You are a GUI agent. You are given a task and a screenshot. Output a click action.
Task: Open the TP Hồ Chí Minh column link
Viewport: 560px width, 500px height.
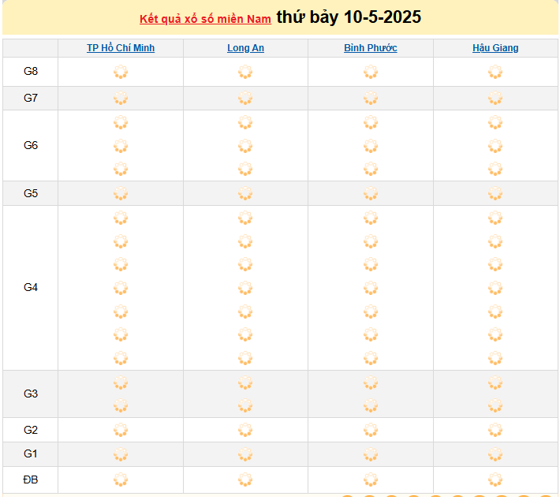[121, 48]
